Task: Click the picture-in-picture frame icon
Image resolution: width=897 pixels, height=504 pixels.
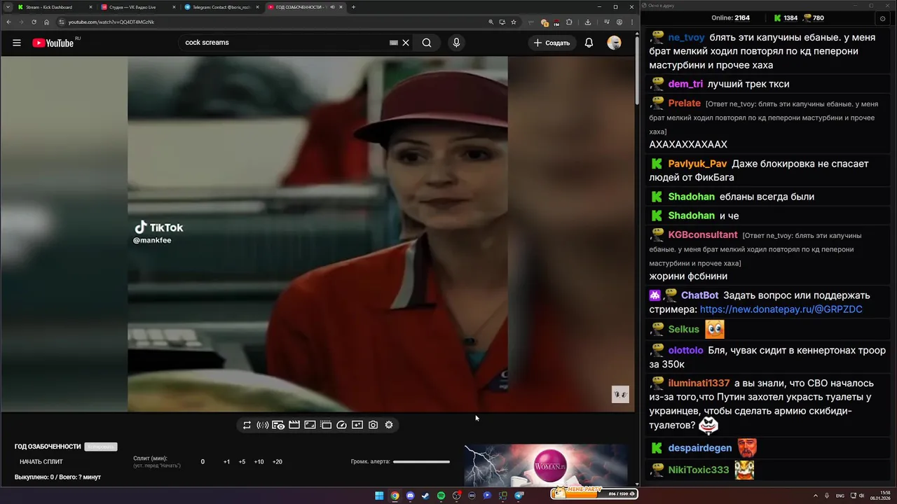Action: point(310,425)
